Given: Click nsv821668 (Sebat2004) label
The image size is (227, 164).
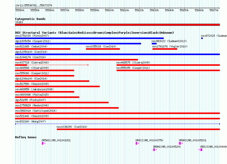Looking at the screenshot, I should (31, 46).
